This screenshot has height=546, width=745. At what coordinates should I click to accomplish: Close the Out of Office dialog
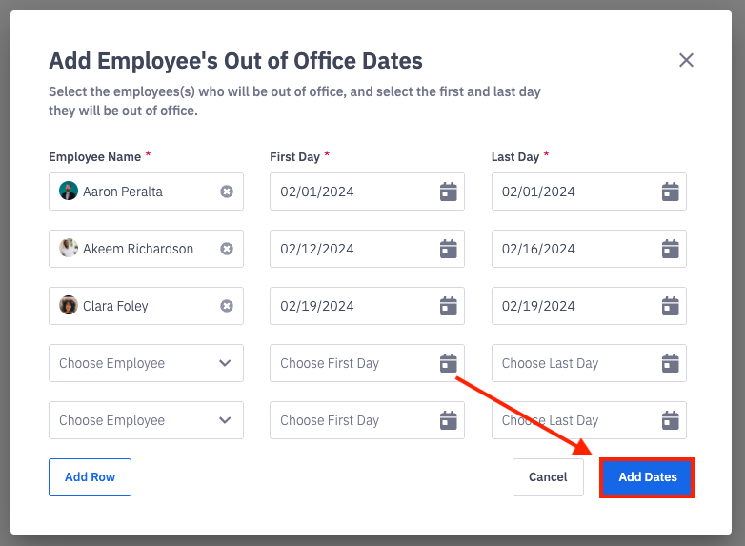click(686, 60)
